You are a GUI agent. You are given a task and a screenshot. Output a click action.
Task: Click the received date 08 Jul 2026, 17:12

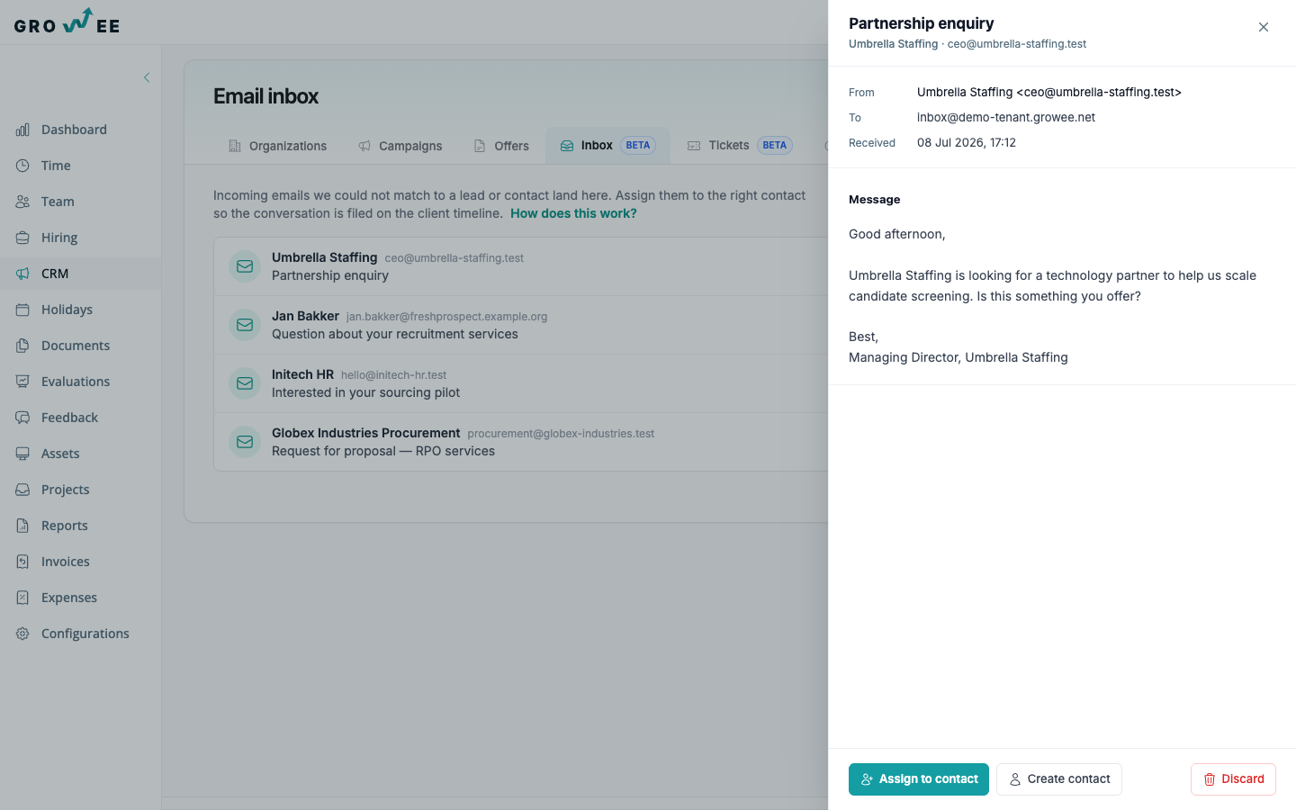click(x=967, y=142)
